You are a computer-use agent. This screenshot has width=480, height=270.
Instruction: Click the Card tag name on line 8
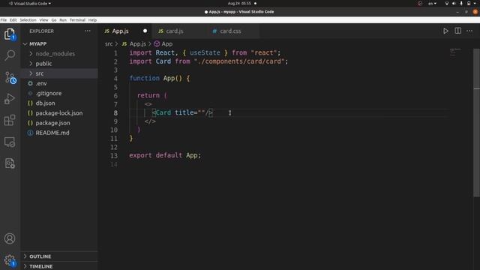click(163, 112)
